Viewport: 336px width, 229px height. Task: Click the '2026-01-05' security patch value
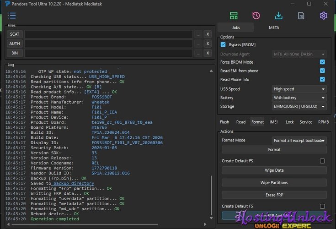(x=104, y=147)
